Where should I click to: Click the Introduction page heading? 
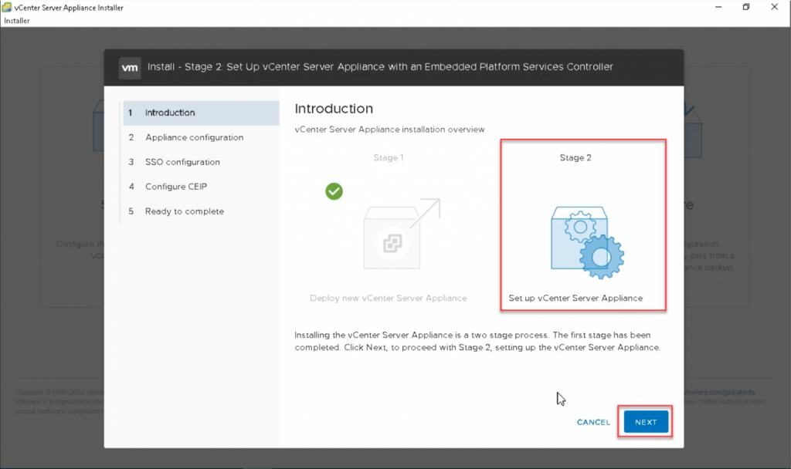click(x=334, y=109)
